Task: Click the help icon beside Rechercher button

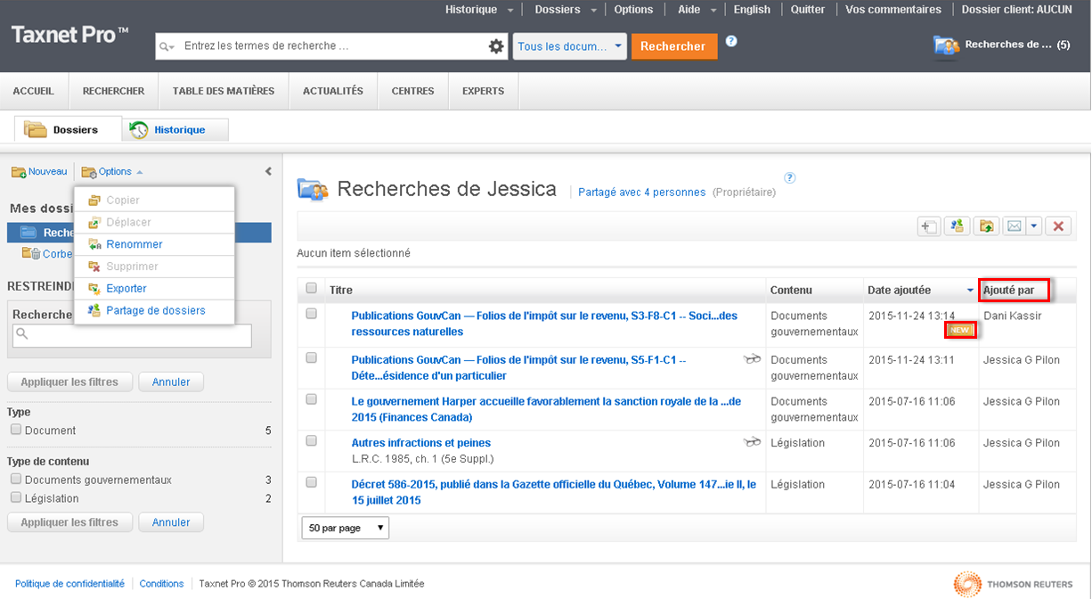Action: click(x=731, y=41)
